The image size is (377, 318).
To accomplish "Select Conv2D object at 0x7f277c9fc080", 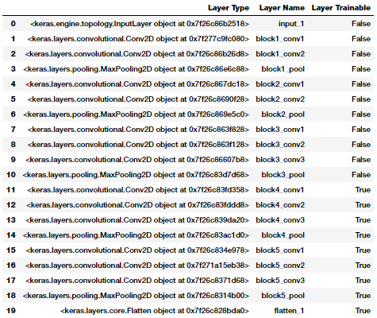I will pyautogui.click(x=138, y=39).
